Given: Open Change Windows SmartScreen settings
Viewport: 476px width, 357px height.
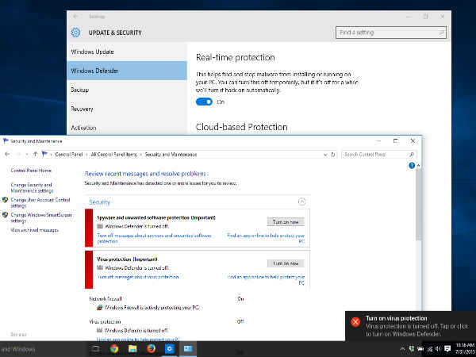Looking at the screenshot, I should tap(41, 218).
